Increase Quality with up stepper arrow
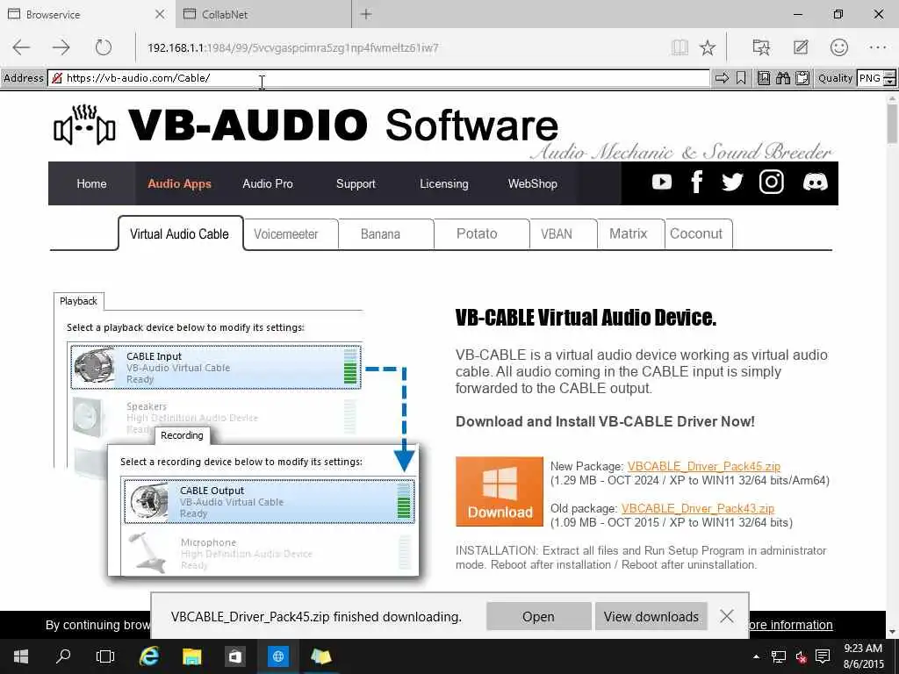899x674 pixels. [x=890, y=74]
